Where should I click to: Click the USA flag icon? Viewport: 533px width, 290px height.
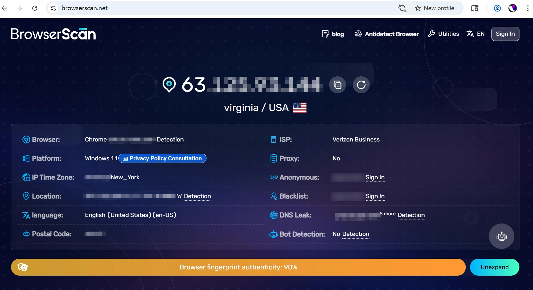pyautogui.click(x=300, y=108)
